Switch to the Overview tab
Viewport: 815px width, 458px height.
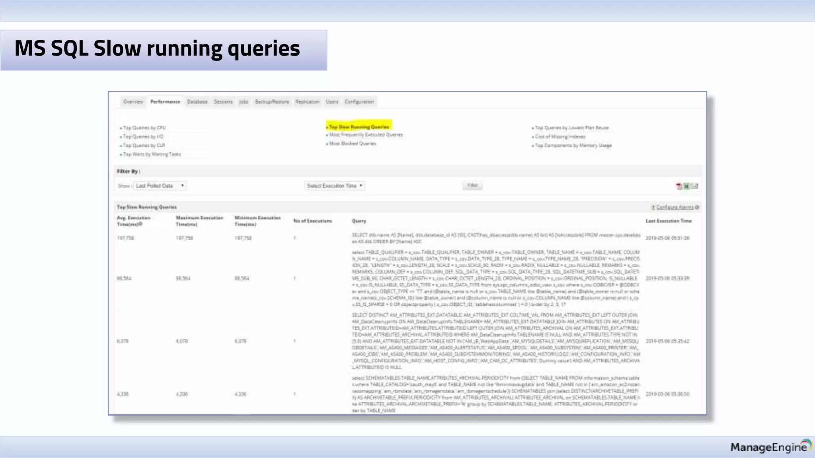click(133, 102)
